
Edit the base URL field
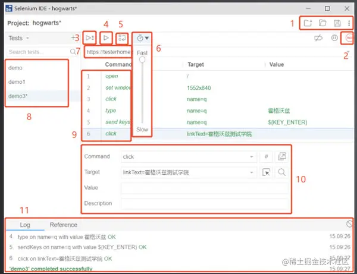[x=108, y=52]
